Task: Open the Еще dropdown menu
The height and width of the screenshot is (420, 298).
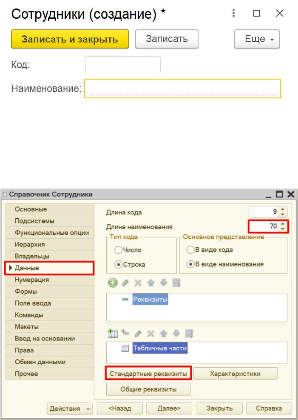Action: 257,39
